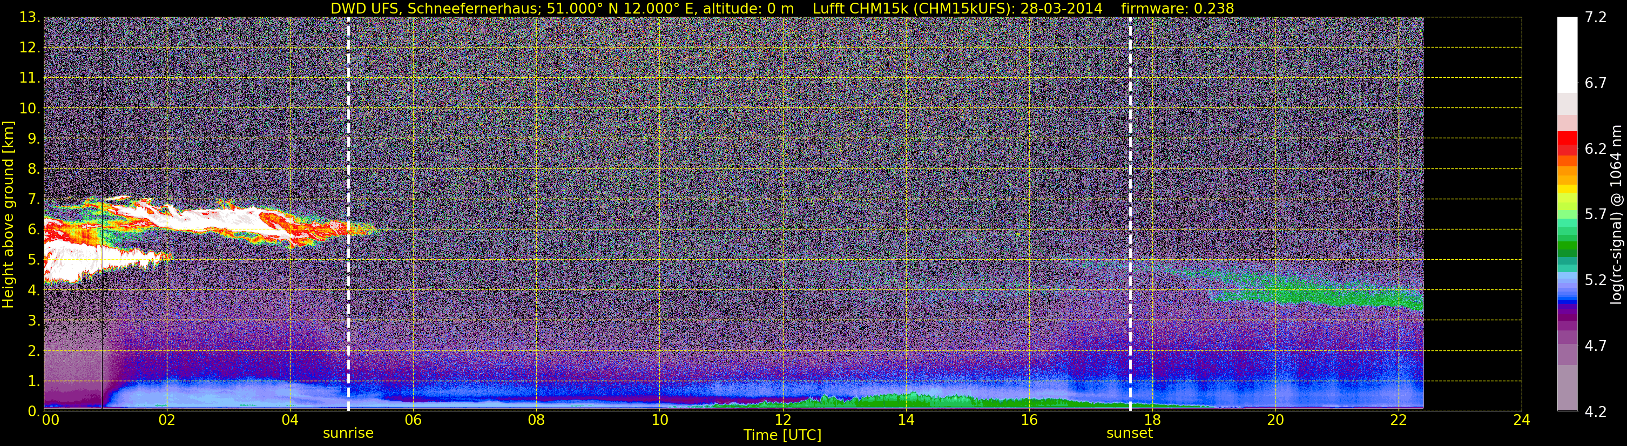
Task: Click the 'Time [UTC]' axis title
Action: (x=782, y=435)
